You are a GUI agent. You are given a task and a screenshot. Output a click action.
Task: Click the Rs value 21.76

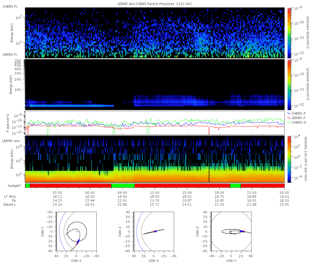coord(155,201)
